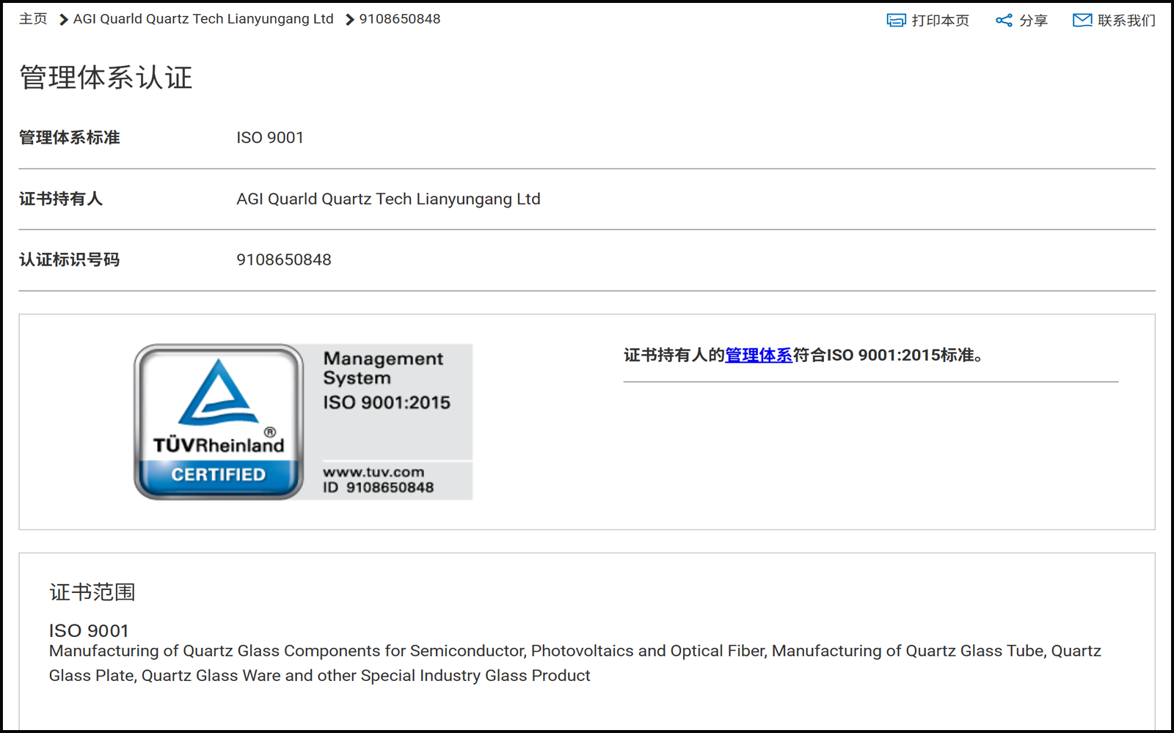Viewport: 1174px width, 733px height.
Task: Click the 打印本页 text label
Action: click(x=941, y=21)
